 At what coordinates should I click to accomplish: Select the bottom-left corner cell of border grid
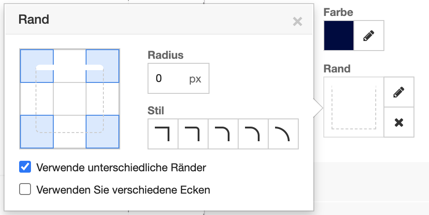37,132
